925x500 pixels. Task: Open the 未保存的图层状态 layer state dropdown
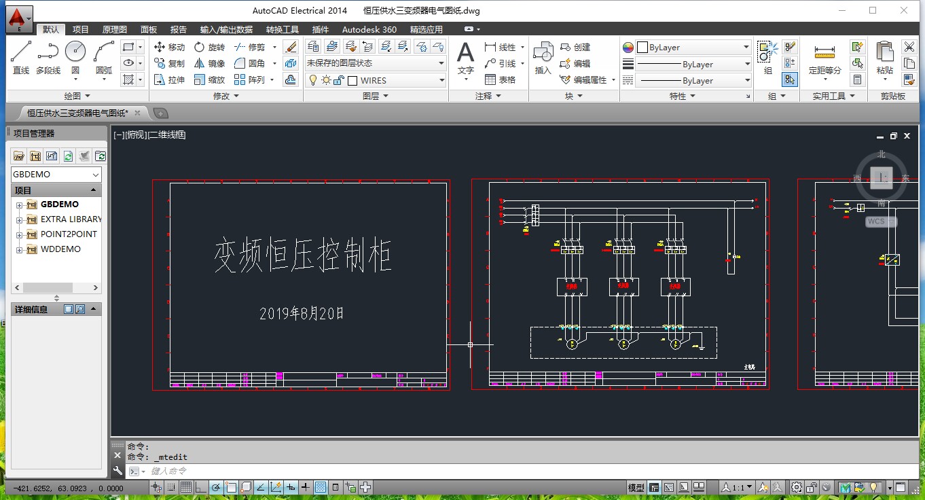click(376, 63)
